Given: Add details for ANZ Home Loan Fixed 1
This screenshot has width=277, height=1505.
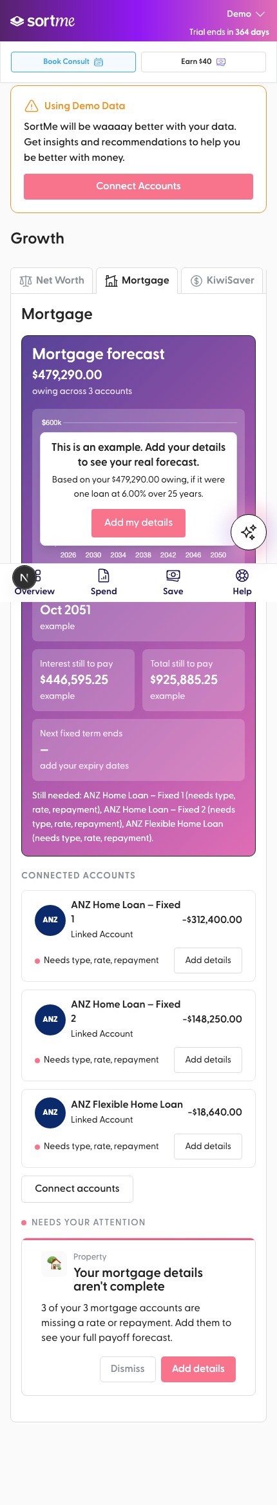Looking at the screenshot, I should [x=208, y=960].
